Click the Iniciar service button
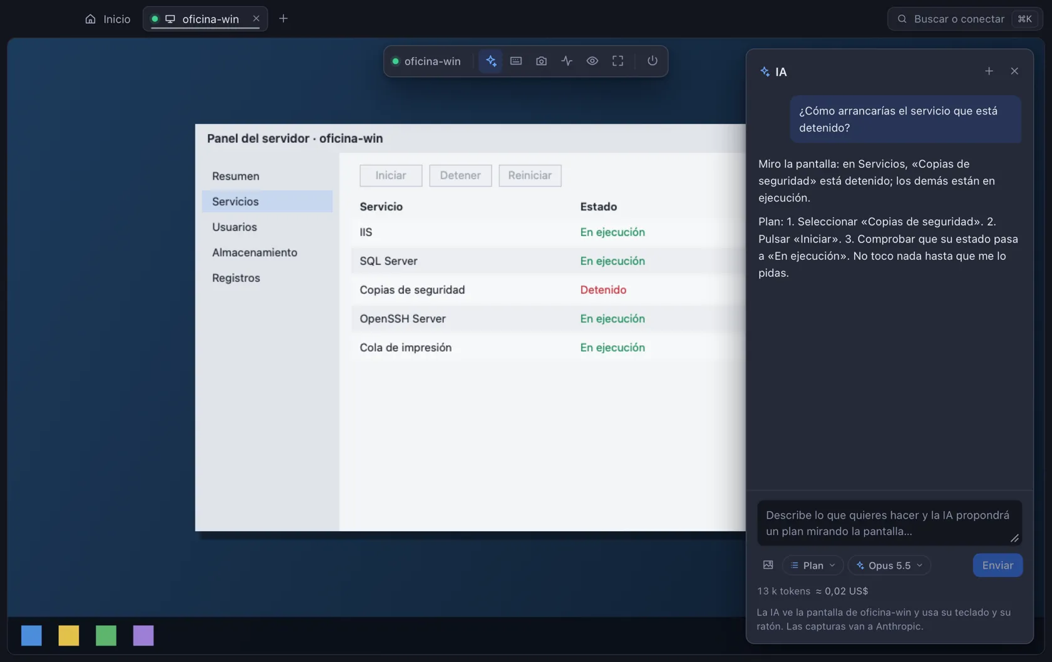The image size is (1052, 662). click(391, 175)
